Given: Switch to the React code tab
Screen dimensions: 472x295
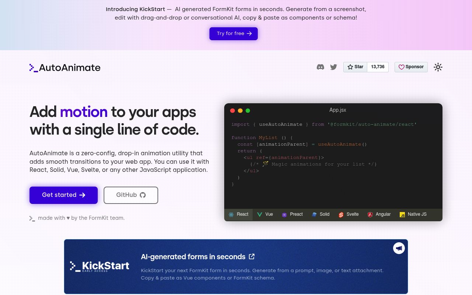Looking at the screenshot, I should pos(238,215).
